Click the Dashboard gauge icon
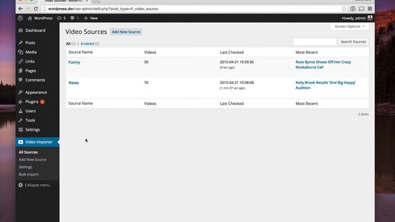Image resolution: width=395 pixels, height=222 pixels. (x=20, y=30)
